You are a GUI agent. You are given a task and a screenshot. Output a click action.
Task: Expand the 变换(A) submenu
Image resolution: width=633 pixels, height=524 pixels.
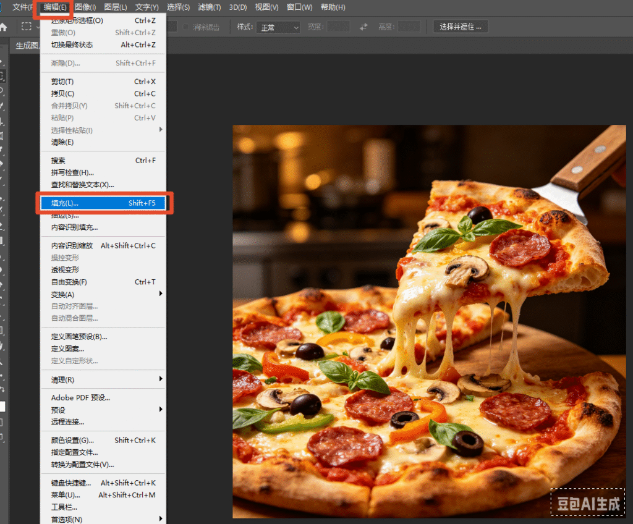coord(161,294)
